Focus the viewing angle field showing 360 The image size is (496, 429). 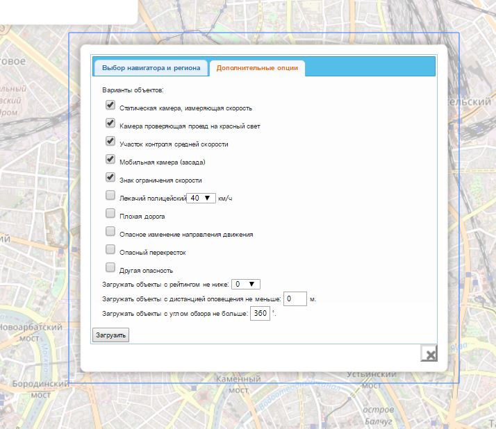click(260, 314)
